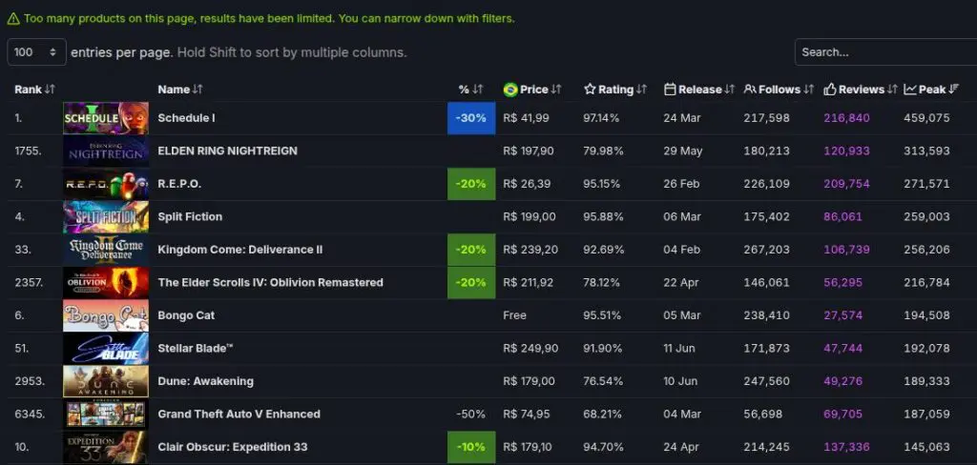This screenshot has width=977, height=465.
Task: Sort table by Follows column
Action: click(779, 90)
